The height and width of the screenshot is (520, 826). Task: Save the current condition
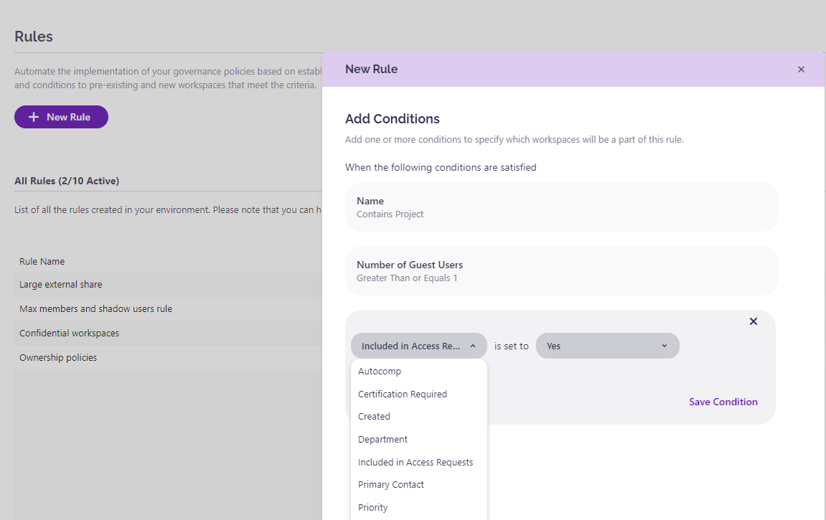723,402
